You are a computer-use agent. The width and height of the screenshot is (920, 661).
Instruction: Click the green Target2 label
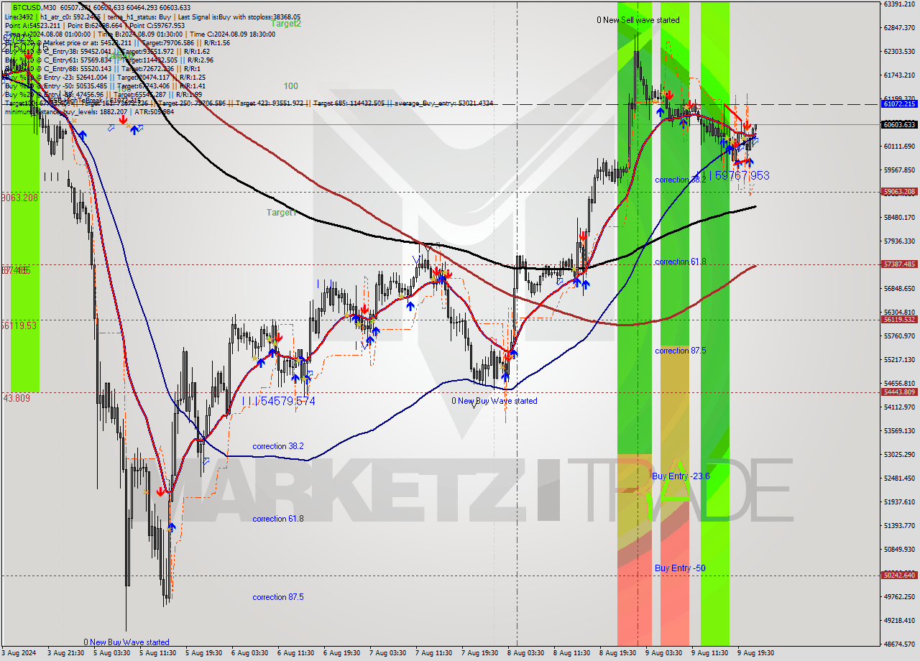tap(286, 23)
